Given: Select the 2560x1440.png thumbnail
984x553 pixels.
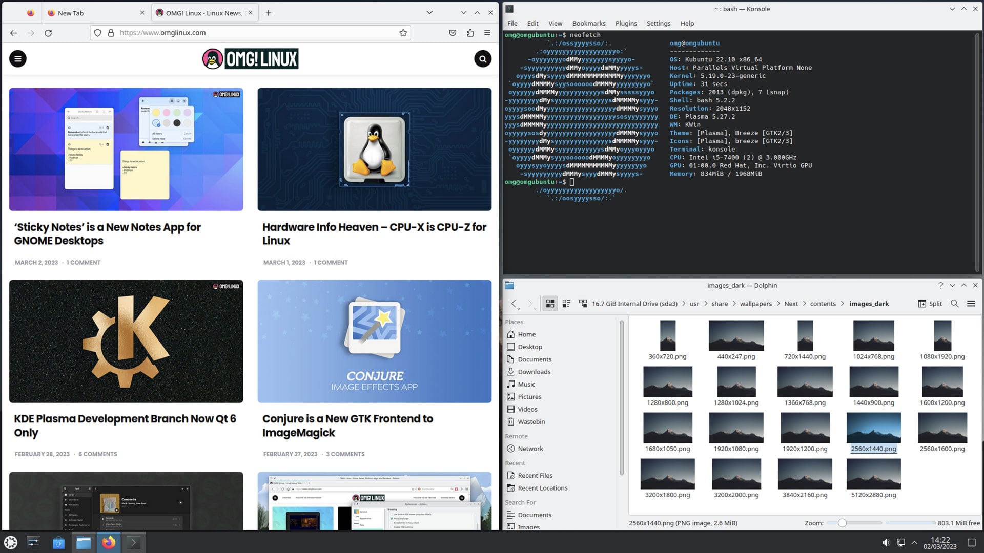Looking at the screenshot, I should [873, 428].
